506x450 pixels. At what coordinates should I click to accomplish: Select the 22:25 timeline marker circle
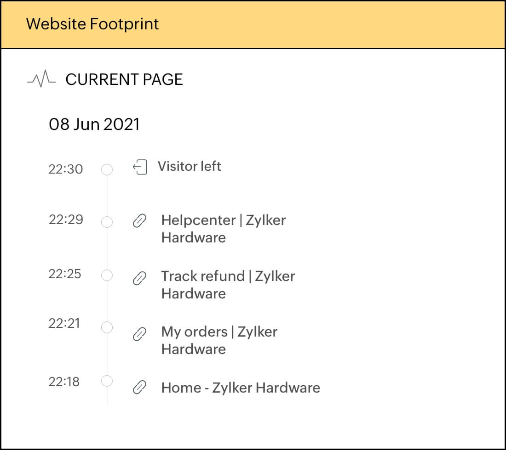tap(107, 276)
